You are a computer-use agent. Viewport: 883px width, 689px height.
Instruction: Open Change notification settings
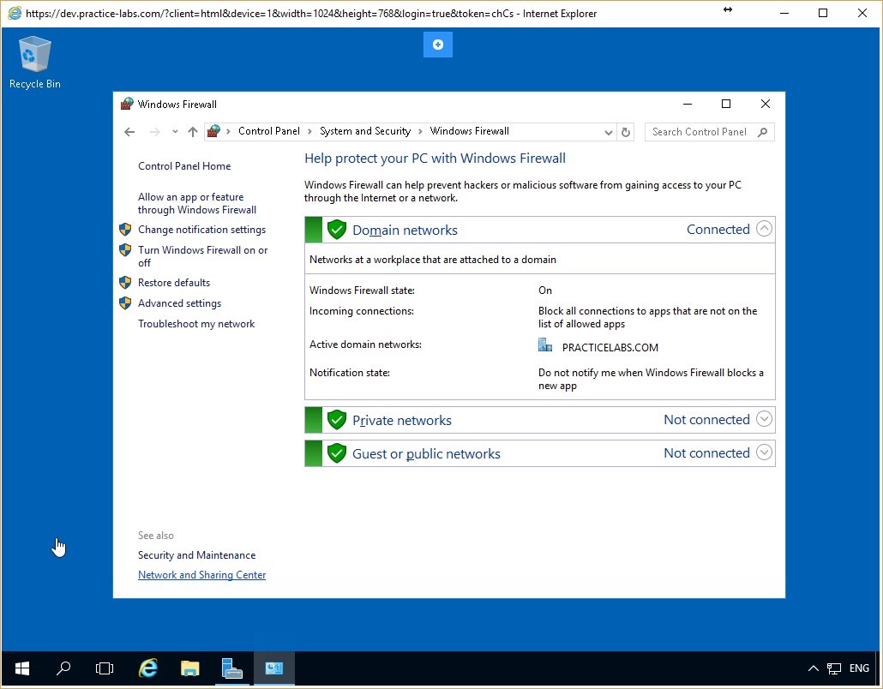click(202, 230)
